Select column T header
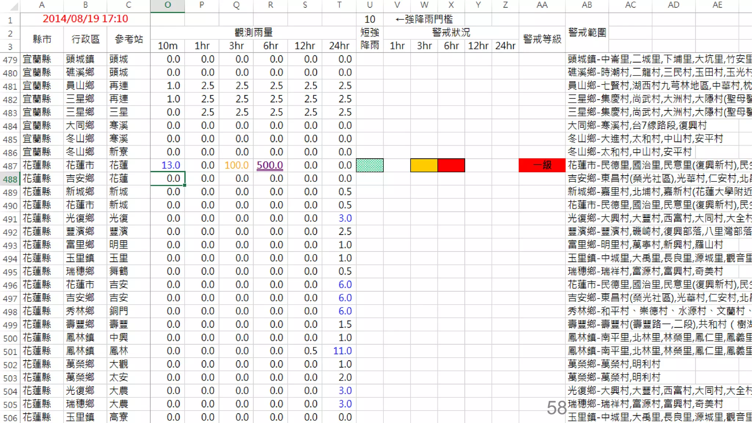 click(339, 5)
